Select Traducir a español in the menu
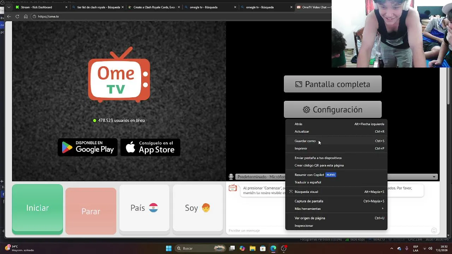Viewport: 452px width, 254px height. pyautogui.click(x=336, y=182)
